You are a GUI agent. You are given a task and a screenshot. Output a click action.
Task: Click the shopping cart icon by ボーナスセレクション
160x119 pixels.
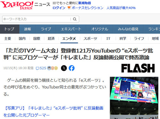(x=69, y=8)
